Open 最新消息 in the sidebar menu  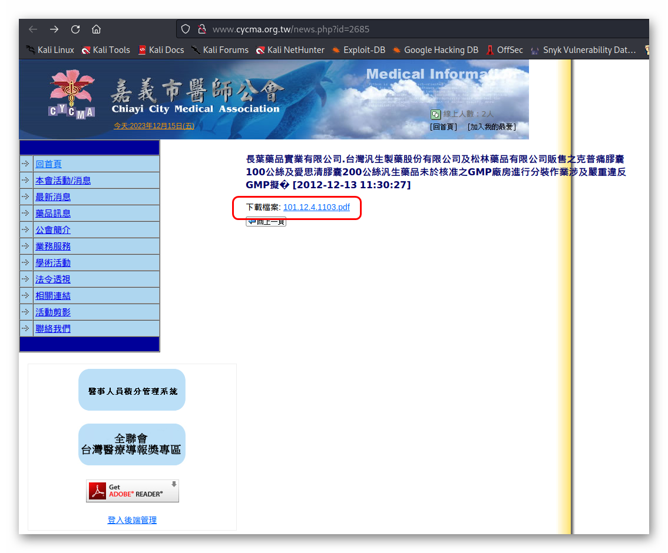[x=53, y=197]
